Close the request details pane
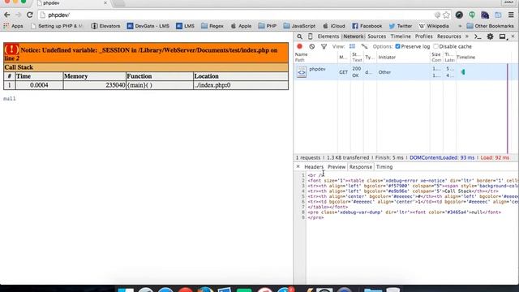This screenshot has width=519, height=292. click(x=298, y=166)
